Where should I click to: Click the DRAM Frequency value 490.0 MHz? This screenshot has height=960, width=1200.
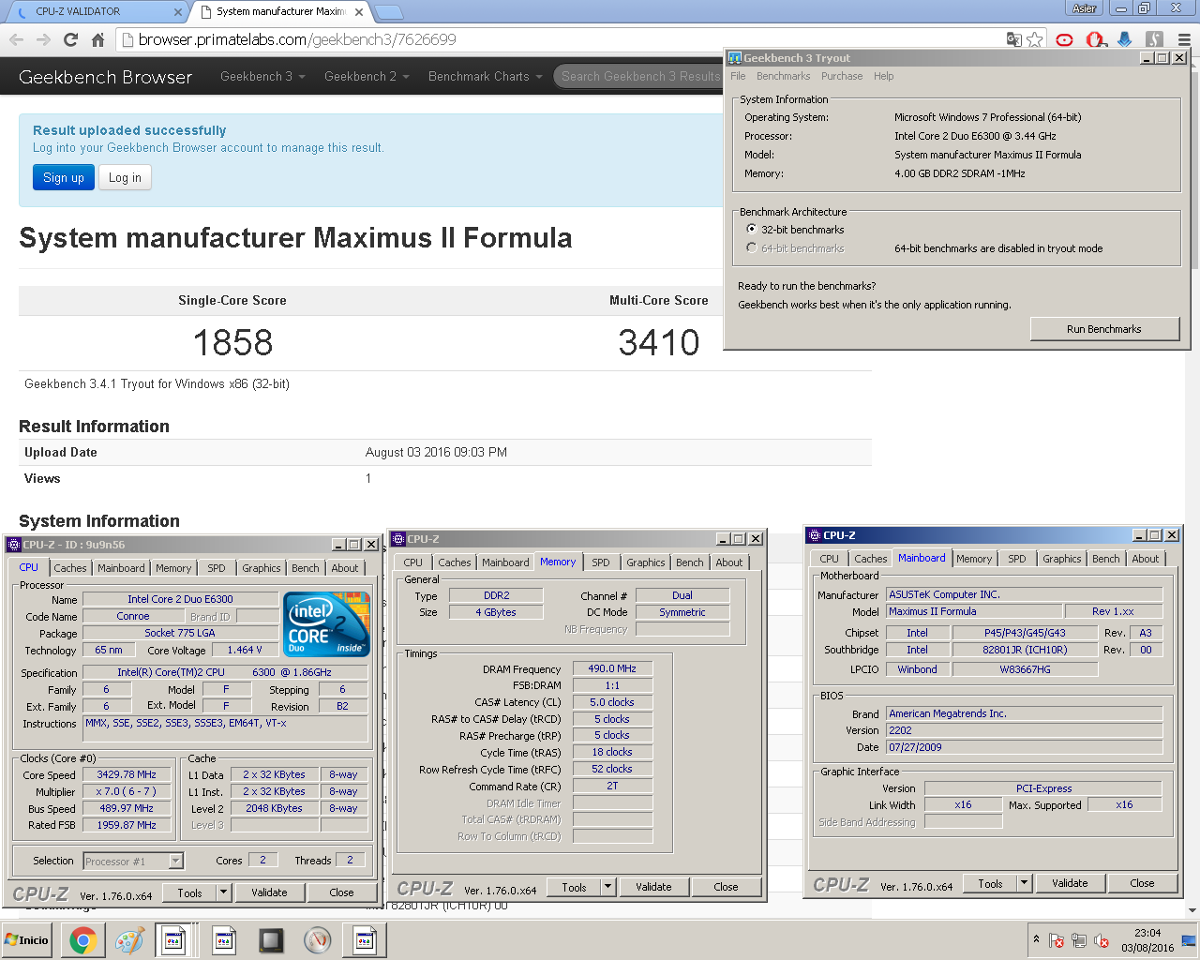pos(612,668)
